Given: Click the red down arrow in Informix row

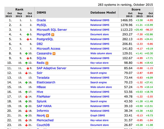Looking at the screenshot, I should point(26,111).
